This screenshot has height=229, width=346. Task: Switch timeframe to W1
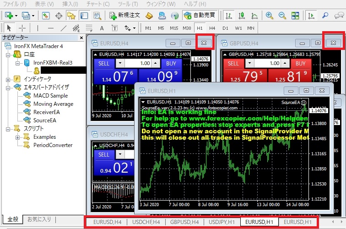pos(238,28)
